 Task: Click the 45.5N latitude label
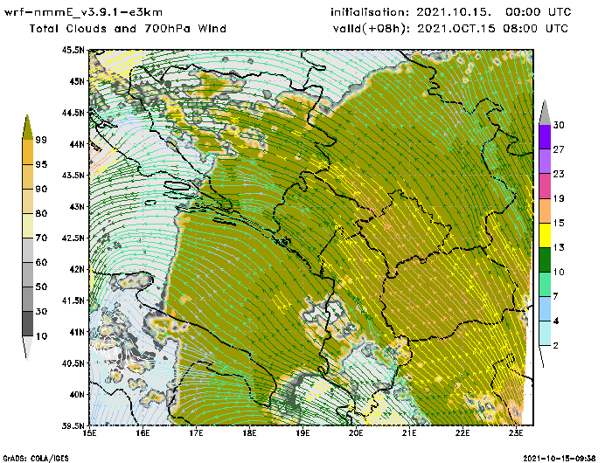point(73,50)
